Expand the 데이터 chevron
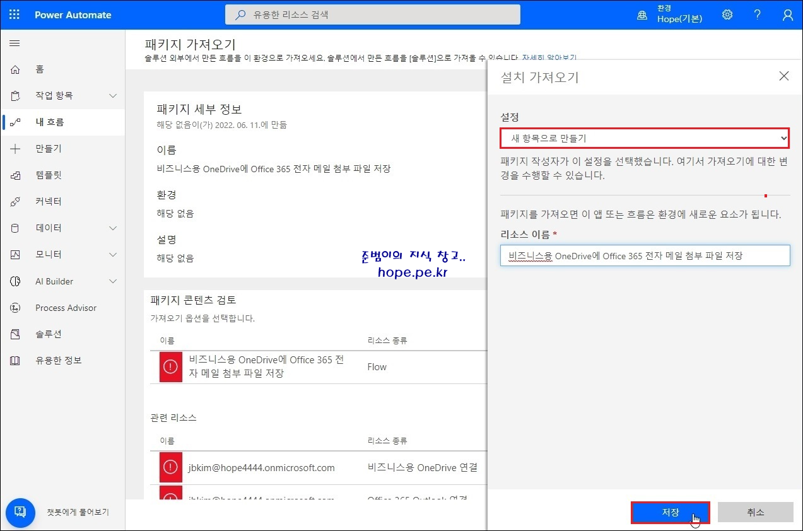Screen dimensions: 803x531 point(113,228)
